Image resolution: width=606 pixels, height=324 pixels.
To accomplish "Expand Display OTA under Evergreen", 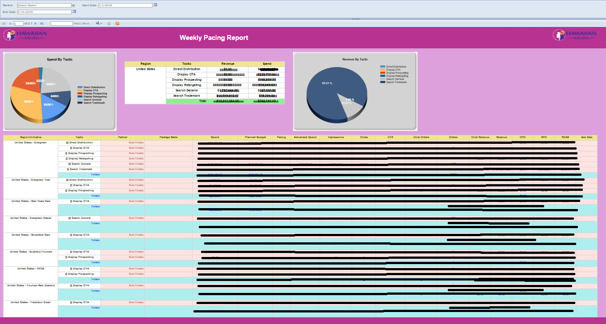I will (71, 148).
